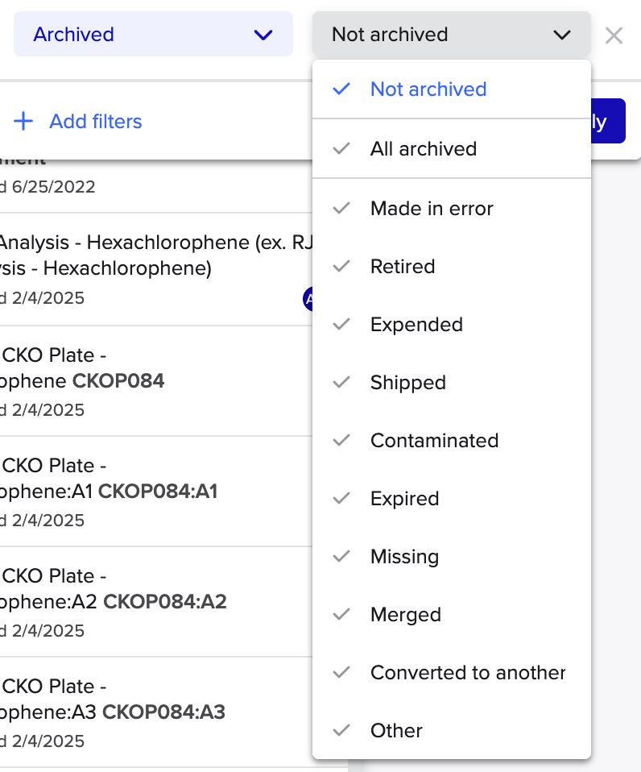Click the Add filters link

click(x=95, y=122)
